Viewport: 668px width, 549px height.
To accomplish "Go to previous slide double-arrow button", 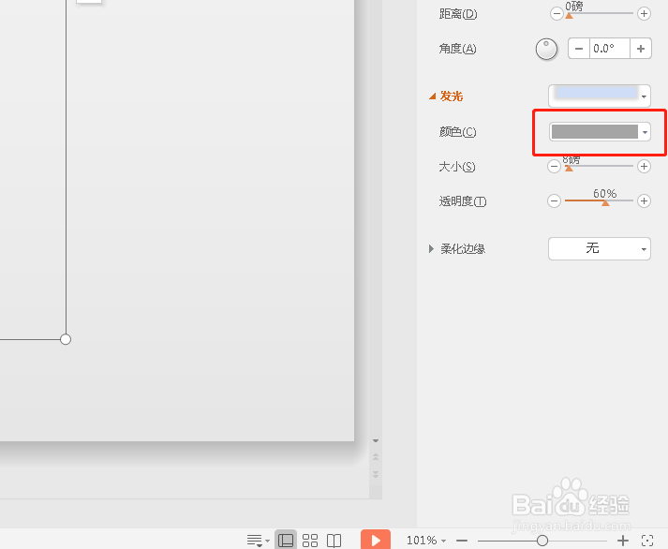I will (376, 456).
